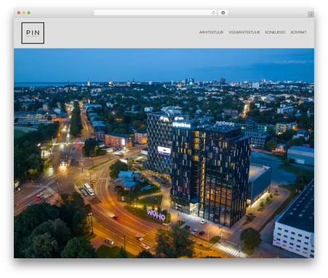Image resolution: width=328 pixels, height=278 pixels.
Task: Close the browser window with the red button
Action: pyautogui.click(x=19, y=12)
